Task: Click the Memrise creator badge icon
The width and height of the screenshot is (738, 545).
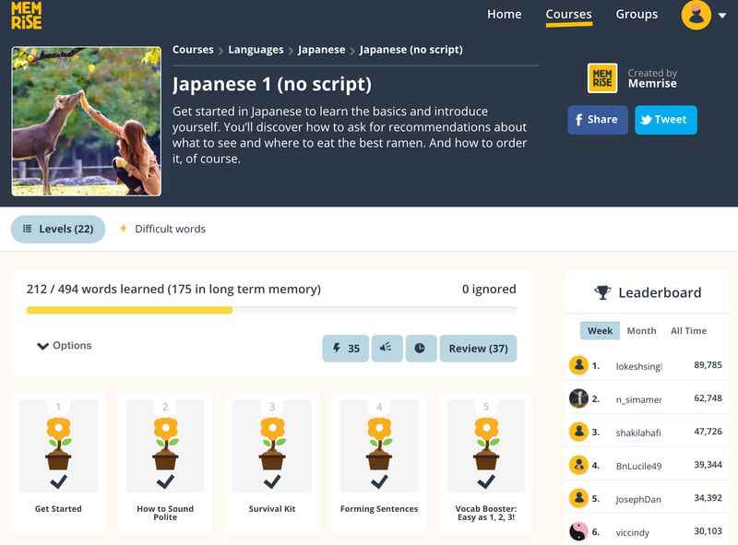Action: tap(602, 78)
